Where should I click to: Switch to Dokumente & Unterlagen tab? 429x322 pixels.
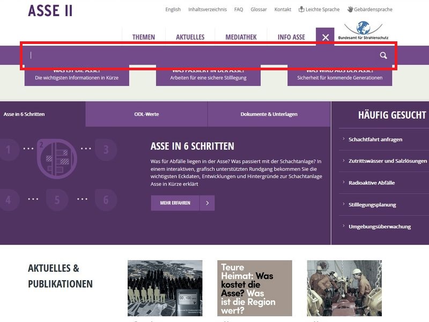click(269, 114)
